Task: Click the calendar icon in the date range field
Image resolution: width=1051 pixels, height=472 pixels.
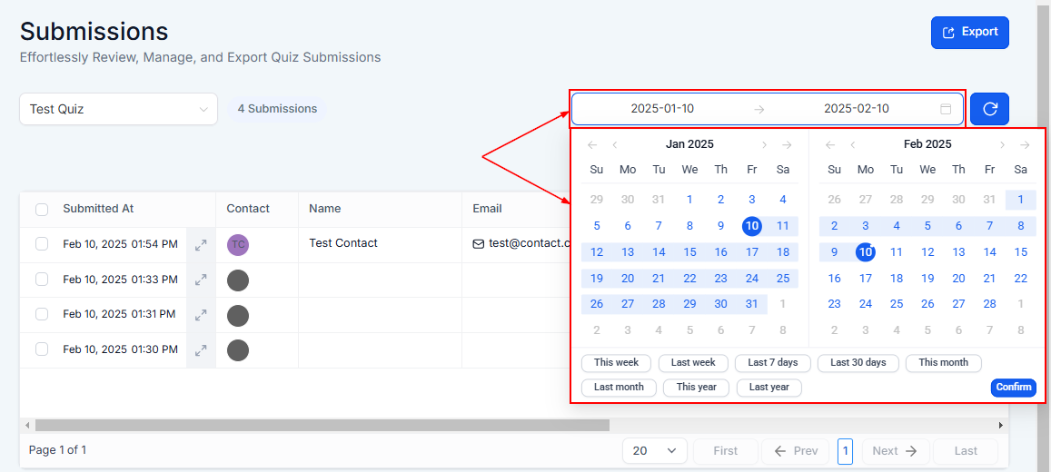Action: tap(946, 109)
